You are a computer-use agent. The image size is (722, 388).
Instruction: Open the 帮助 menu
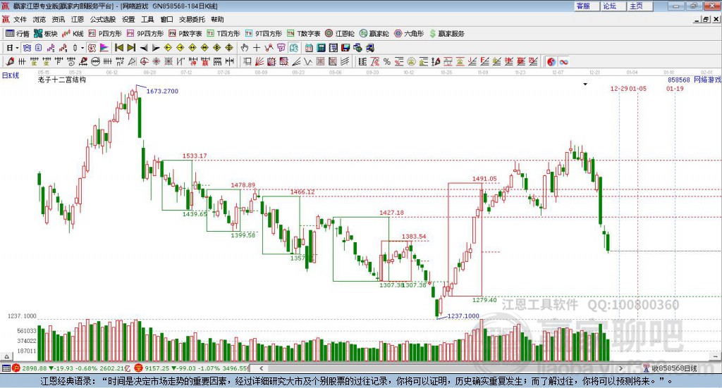tap(217, 19)
